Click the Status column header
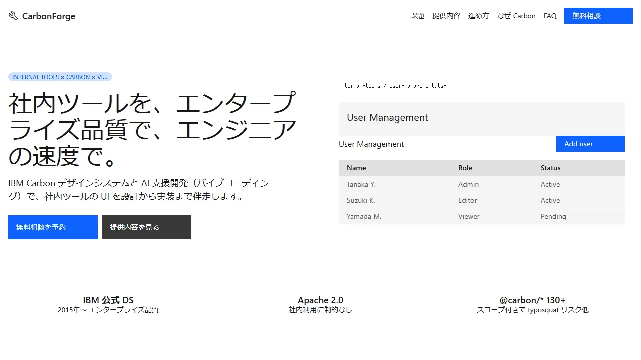Image resolution: width=641 pixels, height=360 pixels. 550,168
